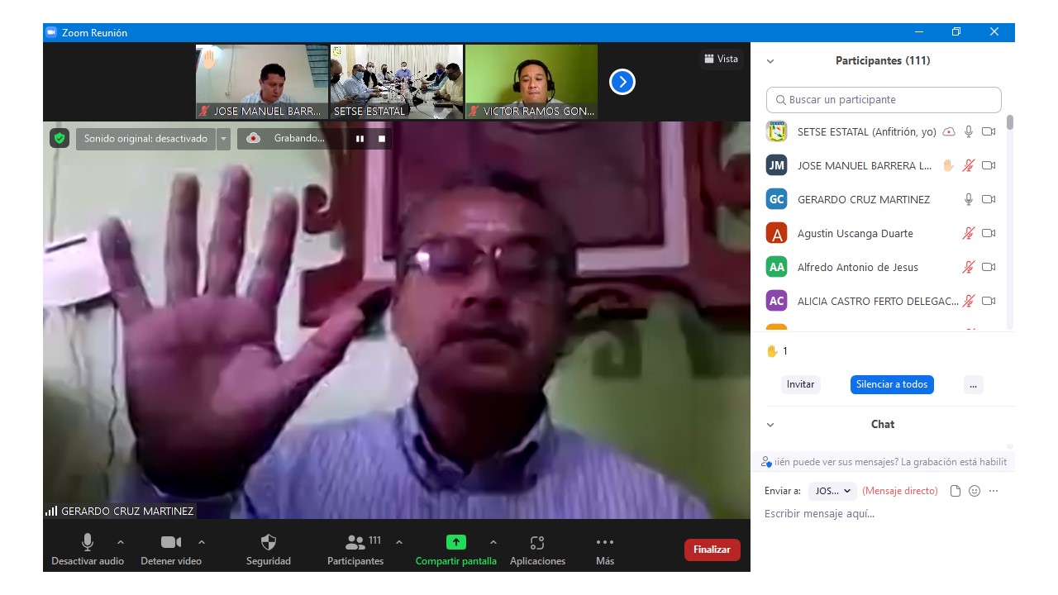The image size is (1058, 595).
Task: Open Seguridad shield menu
Action: [x=269, y=549]
